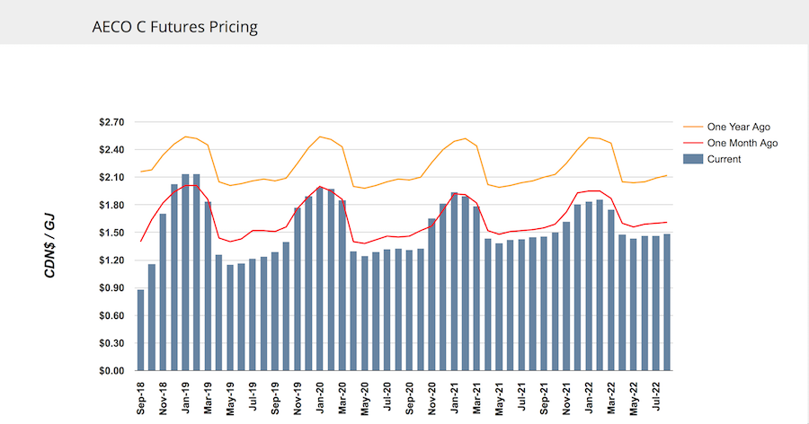809x424 pixels.
Task: Click the CDN$ / GJ axis title
Action: pos(52,244)
